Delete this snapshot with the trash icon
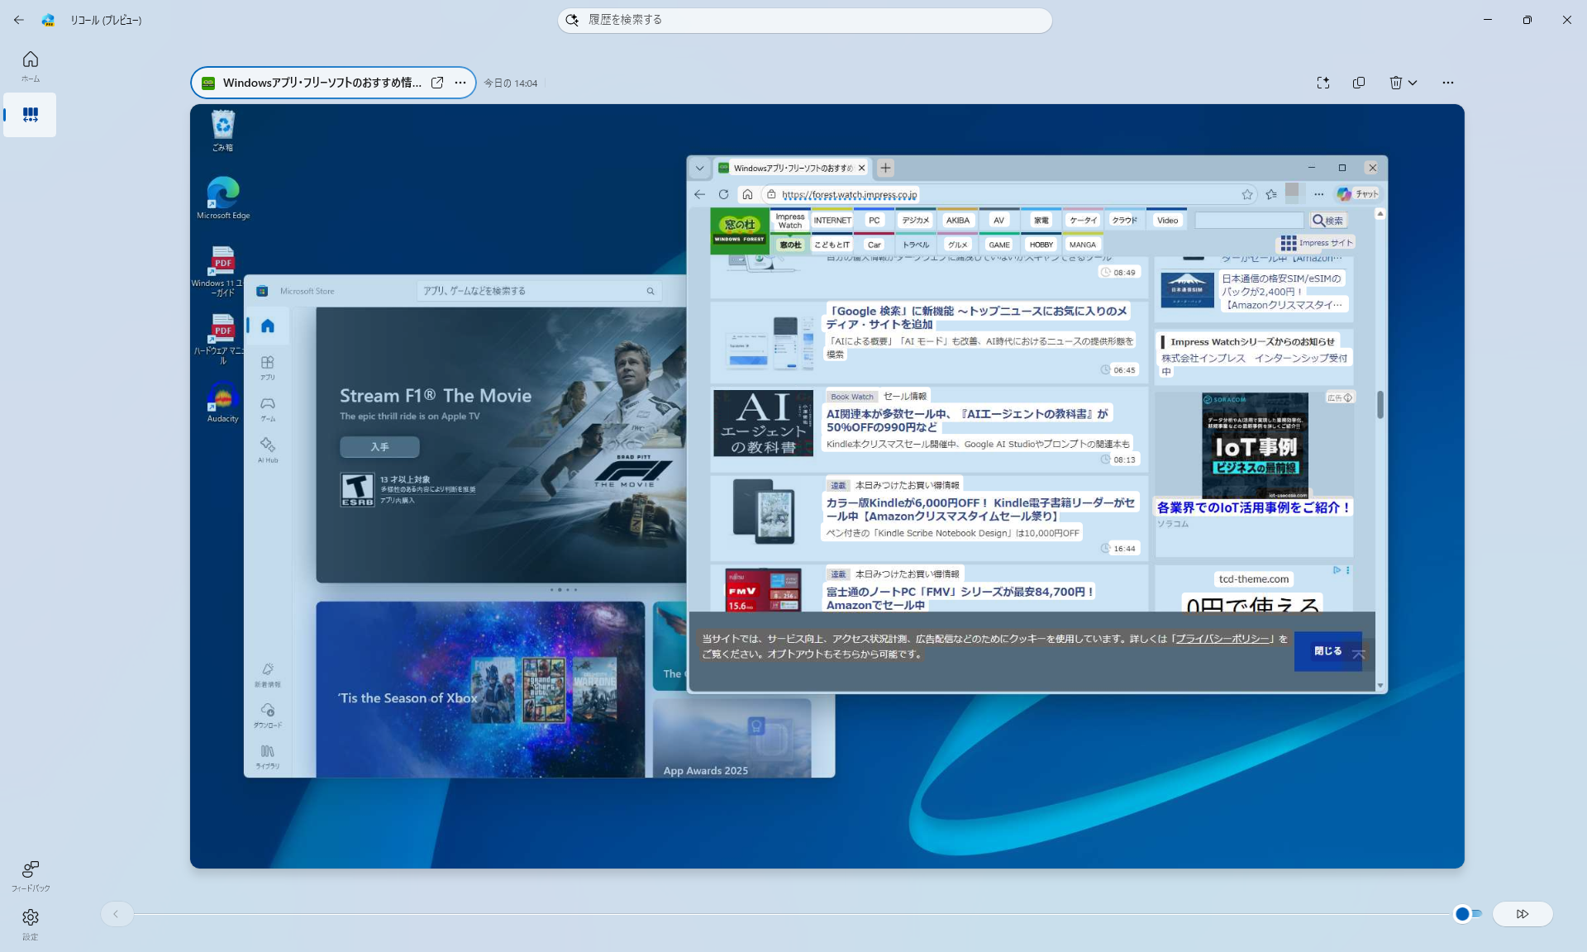This screenshot has width=1587, height=952. (1395, 83)
